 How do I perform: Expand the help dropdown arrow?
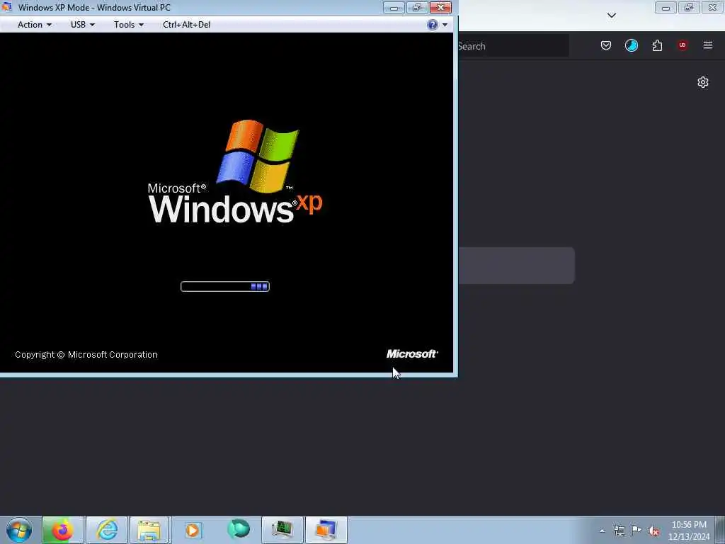445,25
